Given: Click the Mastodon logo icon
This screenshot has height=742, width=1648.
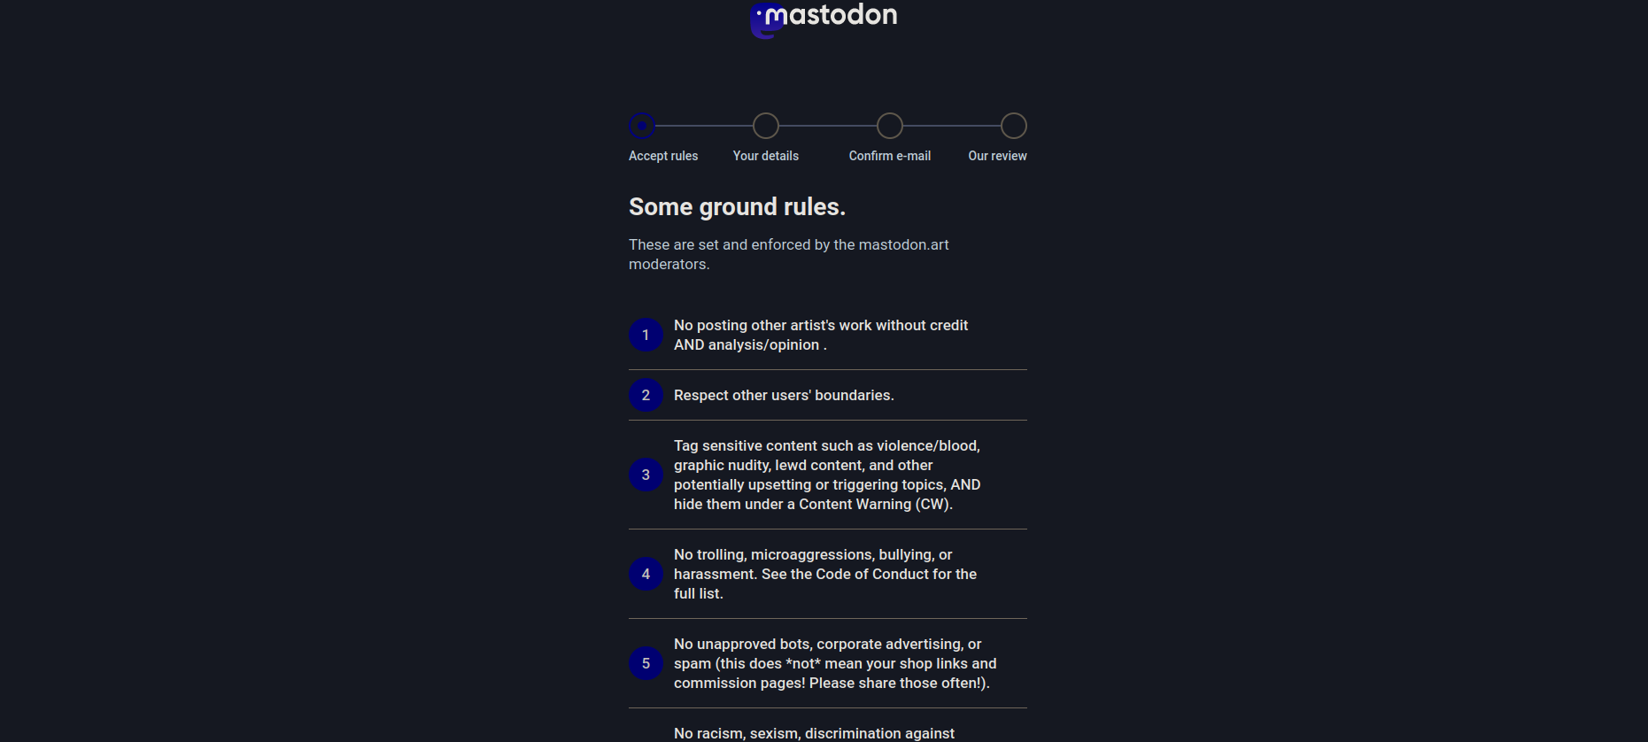Looking at the screenshot, I should [x=765, y=18].
